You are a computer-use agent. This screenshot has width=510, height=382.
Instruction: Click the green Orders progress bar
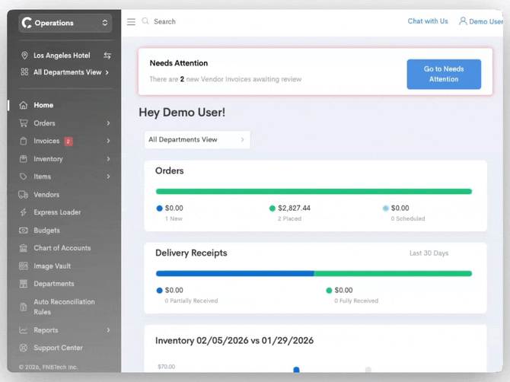314,192
